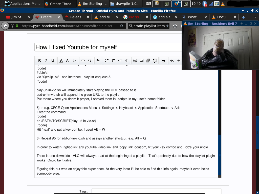Toggle italic formatting in the editor toolbar
The height and width of the screenshot is (194, 259).
pos(46,61)
